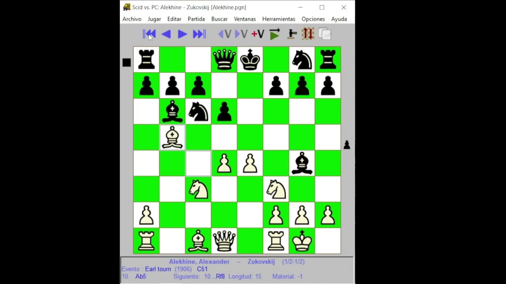Click the year (1906)
The width and height of the screenshot is (506, 284).
(x=183, y=269)
